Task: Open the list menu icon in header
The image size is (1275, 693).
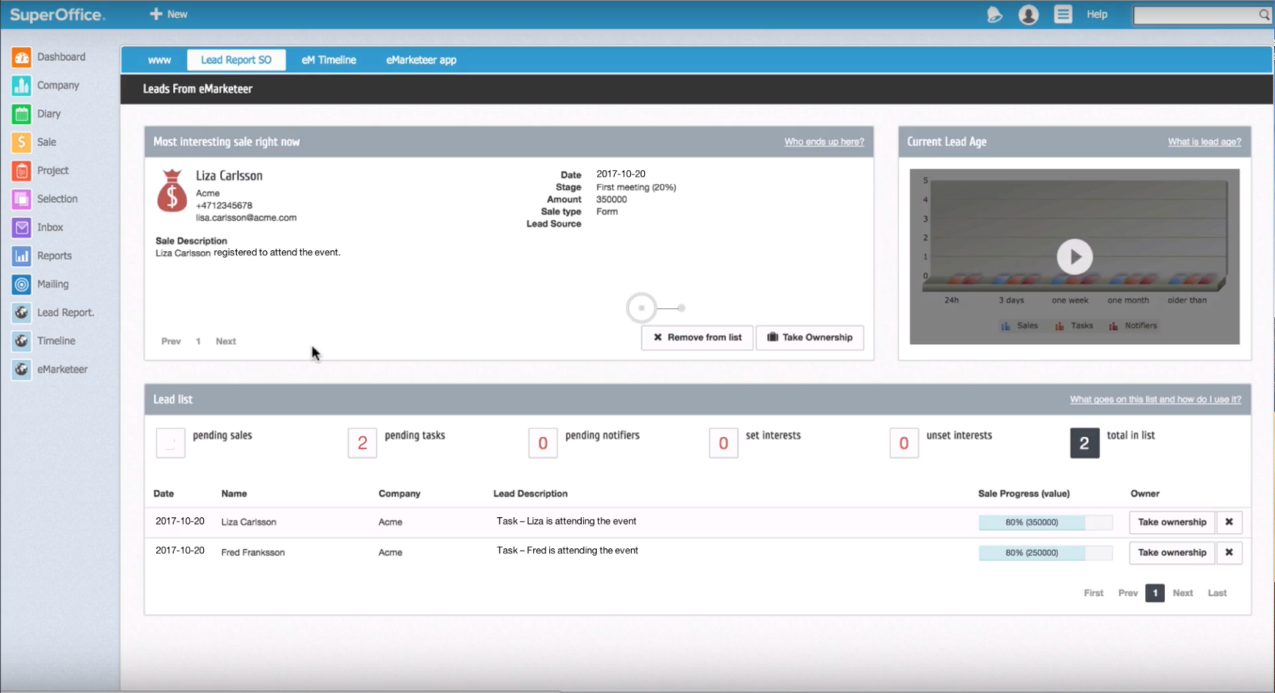Action: coord(1063,14)
